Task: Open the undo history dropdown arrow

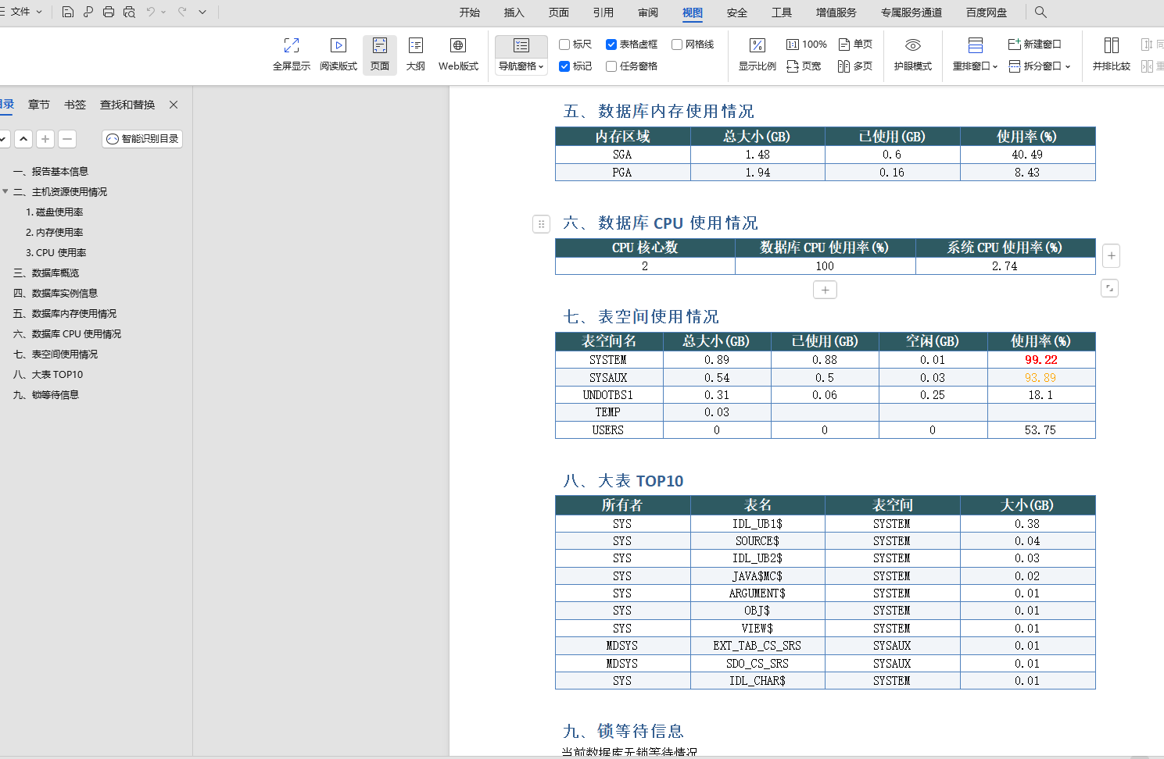Action: 163,12
